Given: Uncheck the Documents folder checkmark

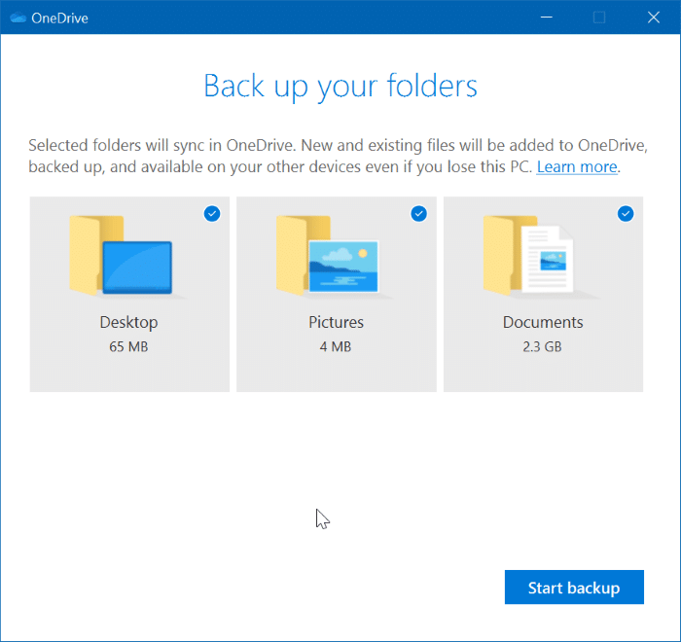Looking at the screenshot, I should (626, 214).
